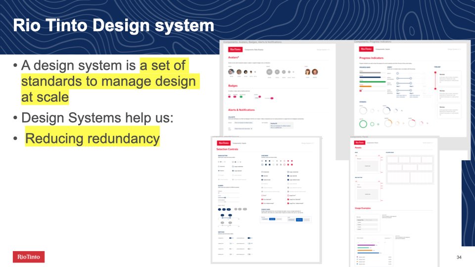This screenshot has width=475, height=267.
Task: Click the highlighted 'Reducing redundancy' bullet
Action: point(93,138)
